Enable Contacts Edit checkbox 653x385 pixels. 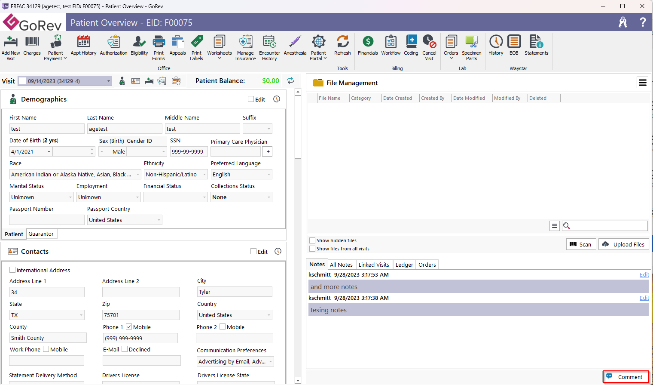[x=253, y=251]
